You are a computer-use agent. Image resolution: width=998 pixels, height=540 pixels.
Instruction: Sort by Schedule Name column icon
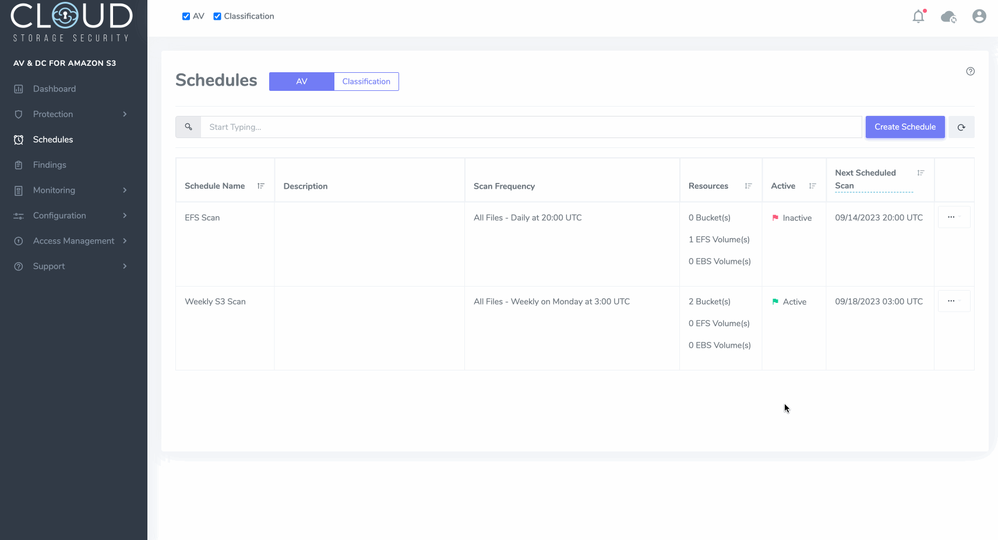pyautogui.click(x=261, y=186)
